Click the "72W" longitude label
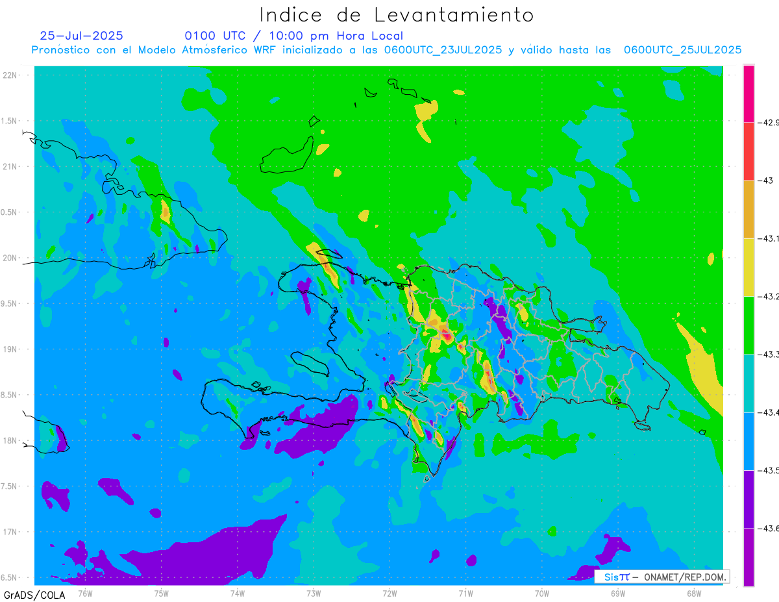Screen dimensions: 779x602 [x=389, y=593]
